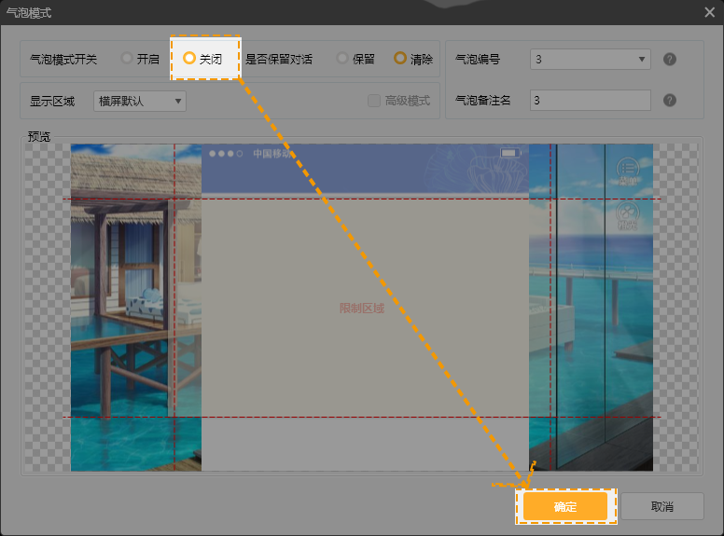Choose 保留 to keep dialogue

tap(342, 59)
